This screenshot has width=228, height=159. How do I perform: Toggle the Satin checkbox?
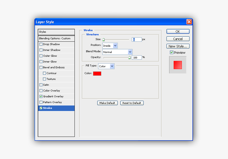41,85
